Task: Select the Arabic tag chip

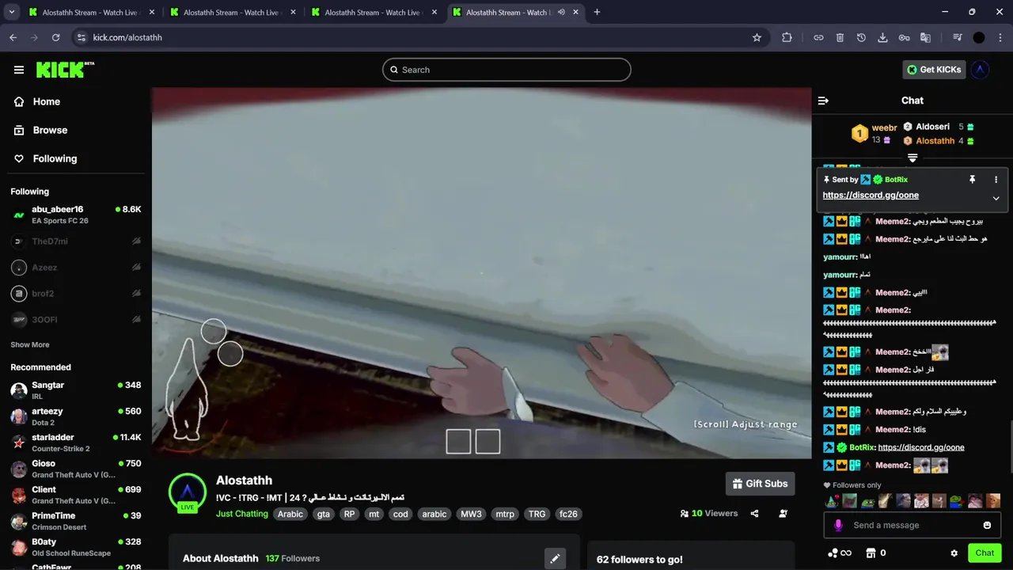Action: pos(290,514)
